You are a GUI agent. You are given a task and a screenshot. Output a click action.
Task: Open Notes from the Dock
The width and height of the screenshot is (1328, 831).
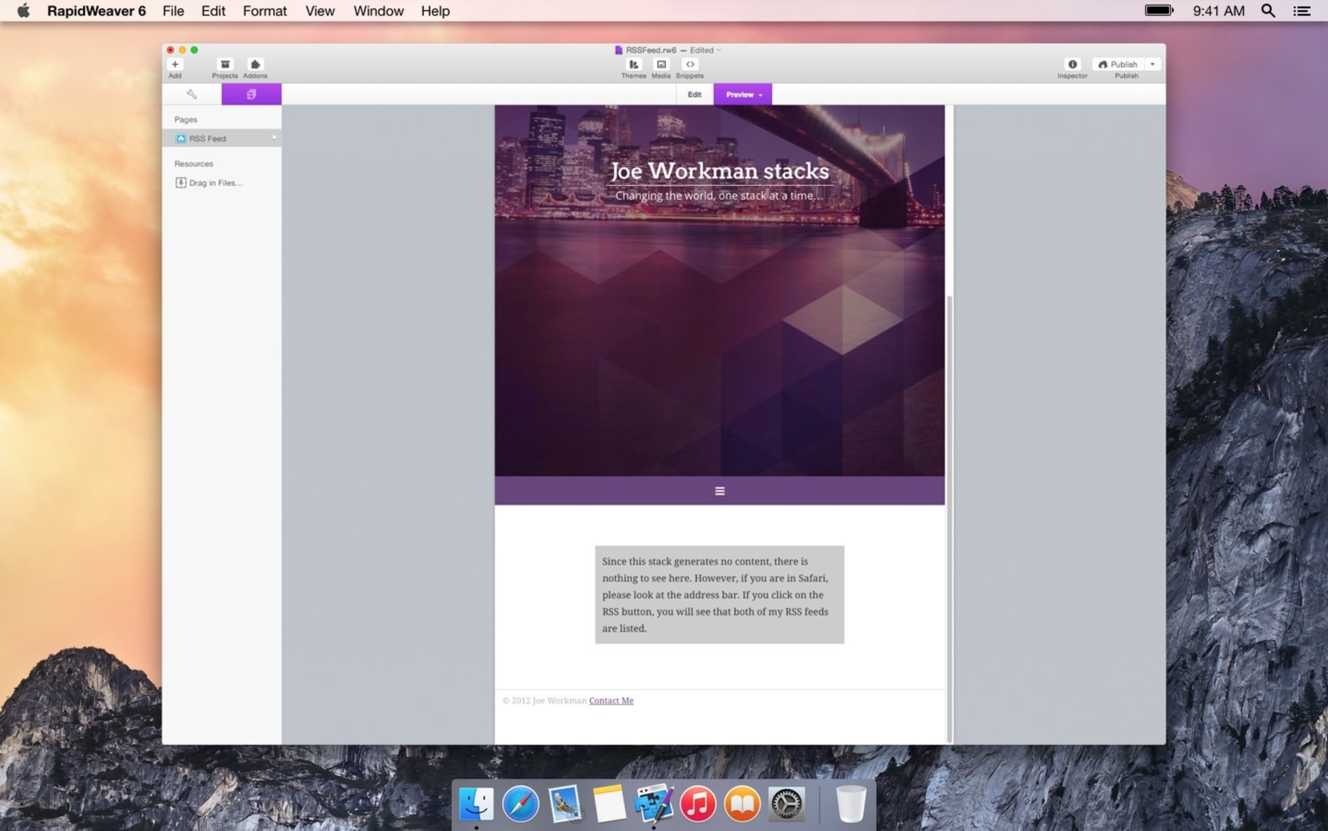[x=608, y=804]
